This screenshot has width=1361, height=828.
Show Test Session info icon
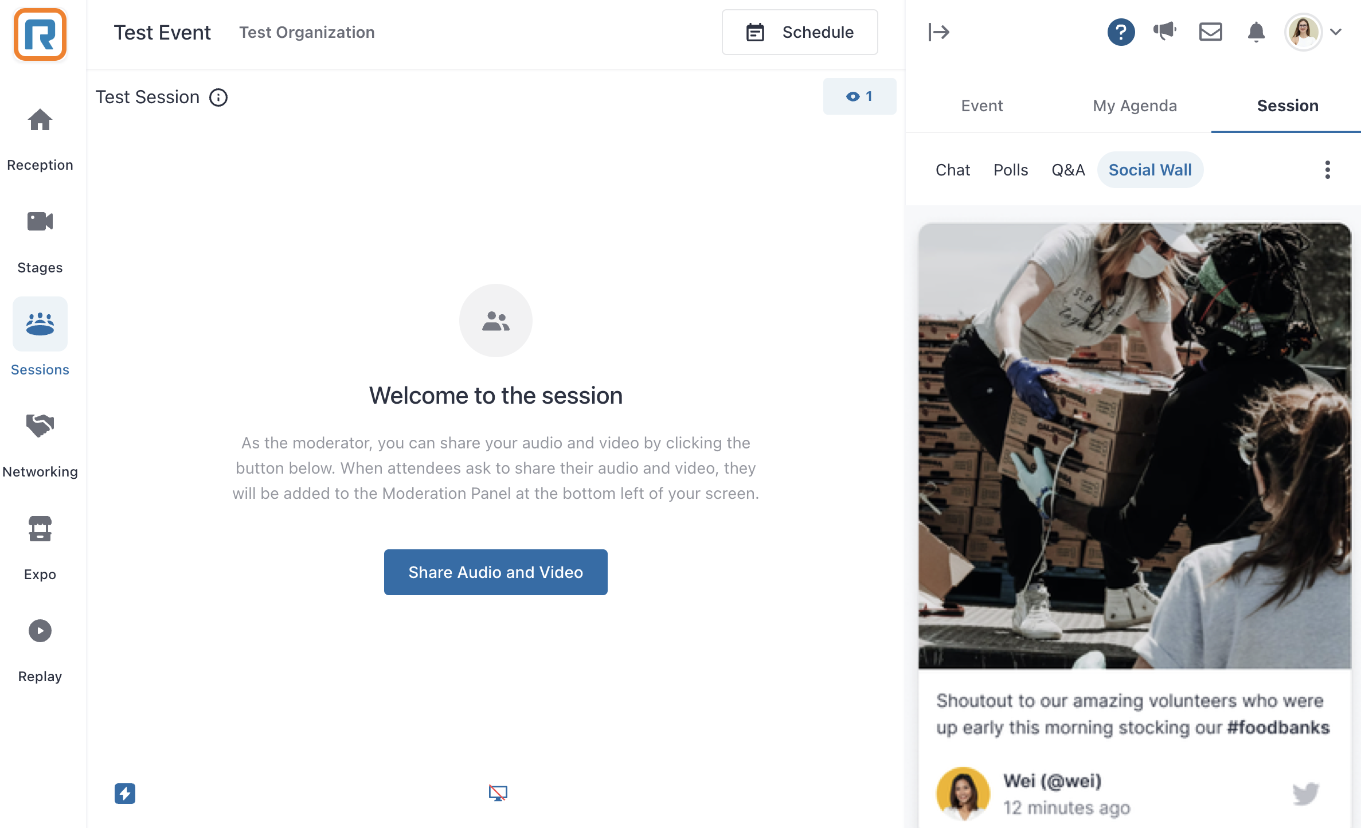pos(218,97)
